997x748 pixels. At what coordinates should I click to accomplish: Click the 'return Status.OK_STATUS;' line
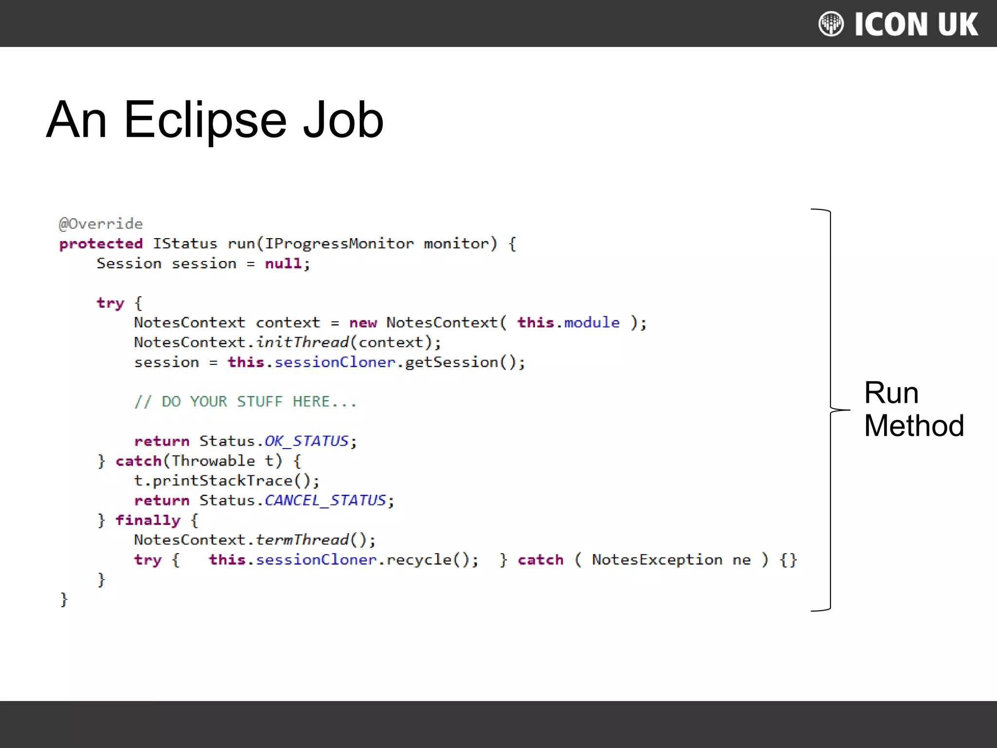(x=246, y=441)
